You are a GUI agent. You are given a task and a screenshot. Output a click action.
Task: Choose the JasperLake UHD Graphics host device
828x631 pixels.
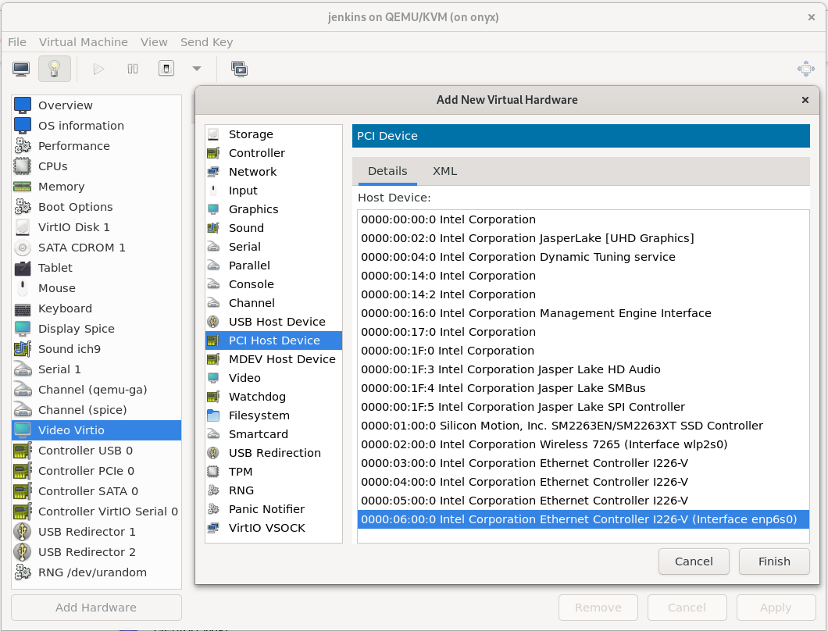pos(583,238)
